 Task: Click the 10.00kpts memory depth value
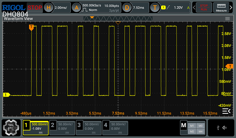112,6
